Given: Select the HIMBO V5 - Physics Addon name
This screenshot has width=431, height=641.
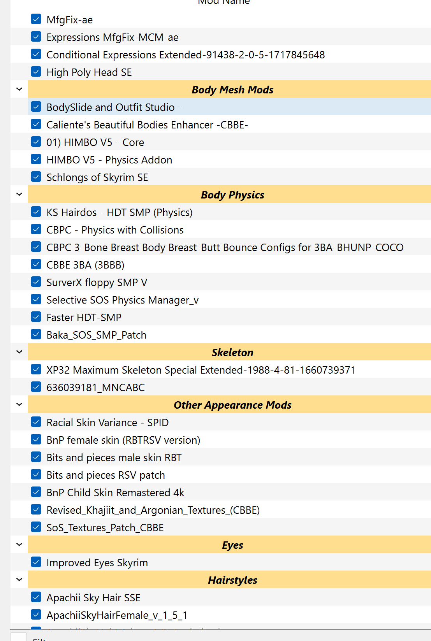Looking at the screenshot, I should tap(109, 160).
